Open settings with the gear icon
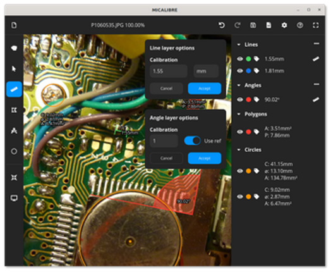This screenshot has height=272, width=331. 284,25
